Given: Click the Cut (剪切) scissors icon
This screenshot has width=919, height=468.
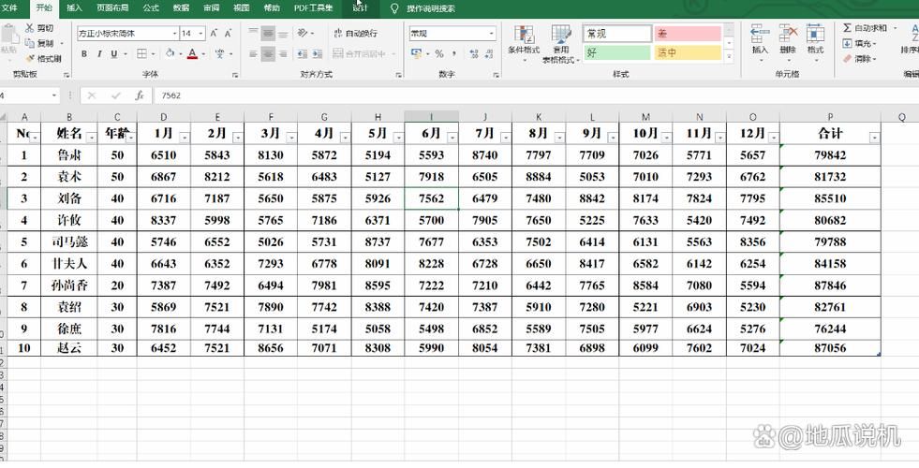Looking at the screenshot, I should 30,28.
